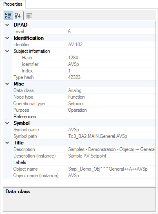
Task: Click Purpose value Operation
Action: click(x=77, y=110)
